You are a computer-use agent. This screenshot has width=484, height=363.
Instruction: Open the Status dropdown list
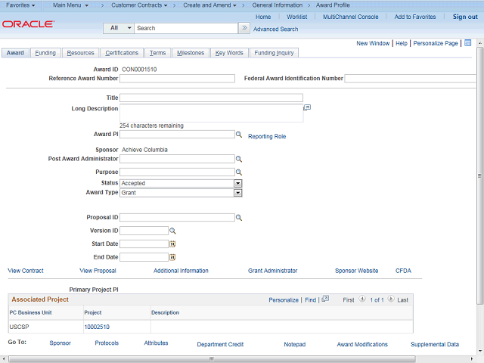(237, 183)
